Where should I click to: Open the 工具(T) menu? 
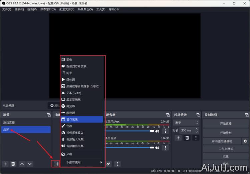(x=101, y=9)
